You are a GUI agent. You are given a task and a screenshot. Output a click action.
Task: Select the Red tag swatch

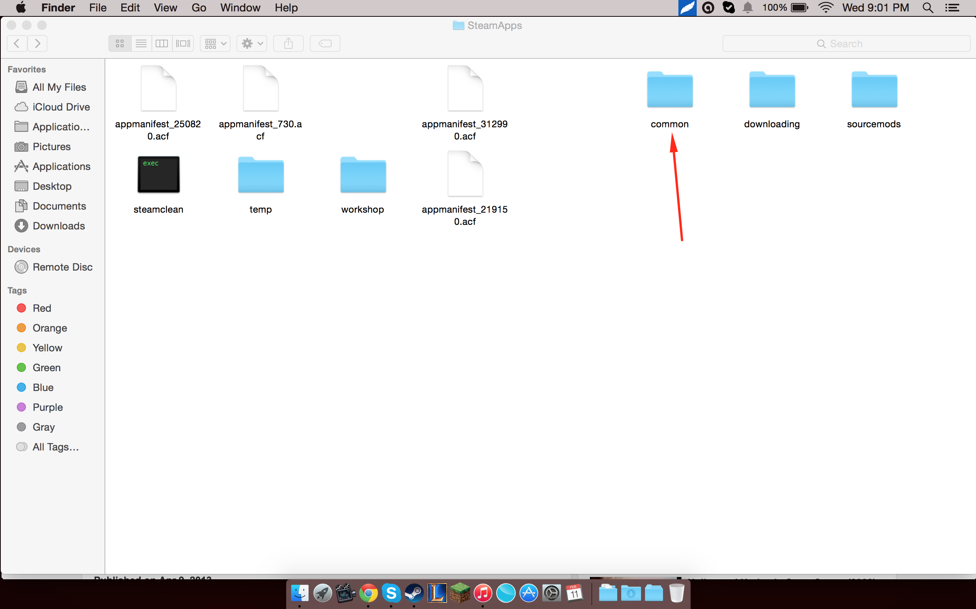[x=21, y=308]
